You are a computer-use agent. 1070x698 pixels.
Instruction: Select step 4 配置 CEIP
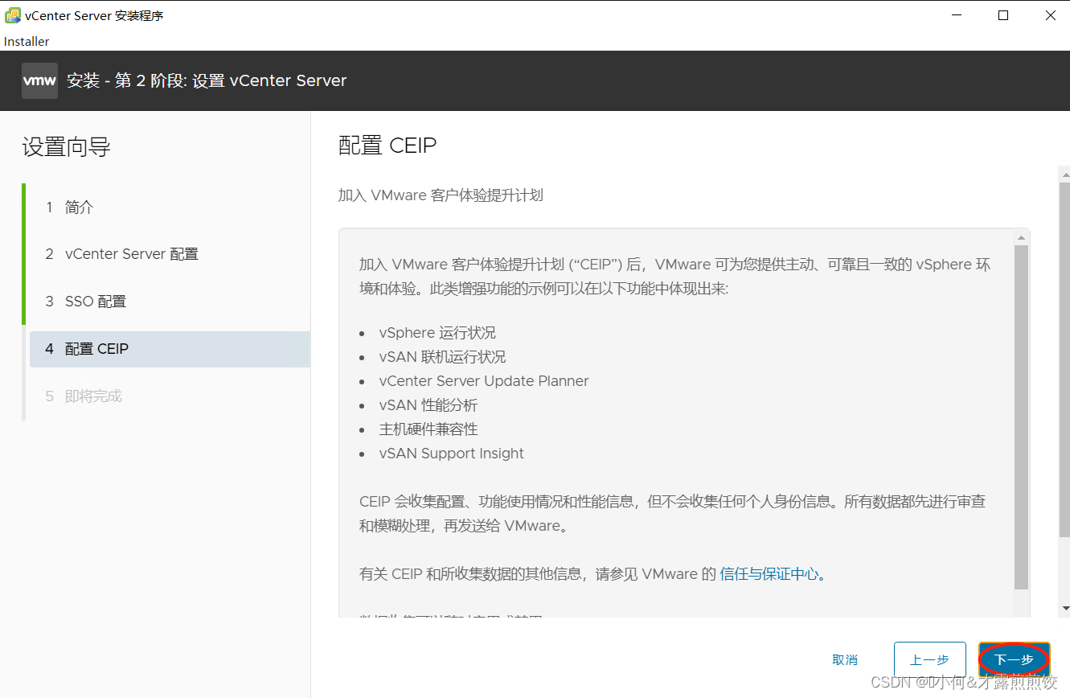click(170, 349)
